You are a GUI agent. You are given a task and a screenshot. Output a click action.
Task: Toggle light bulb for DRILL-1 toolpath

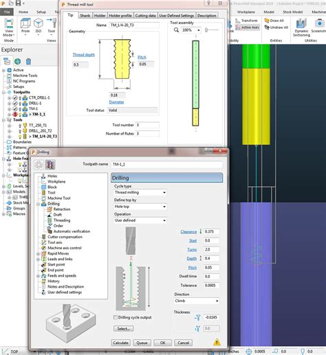tap(20, 104)
